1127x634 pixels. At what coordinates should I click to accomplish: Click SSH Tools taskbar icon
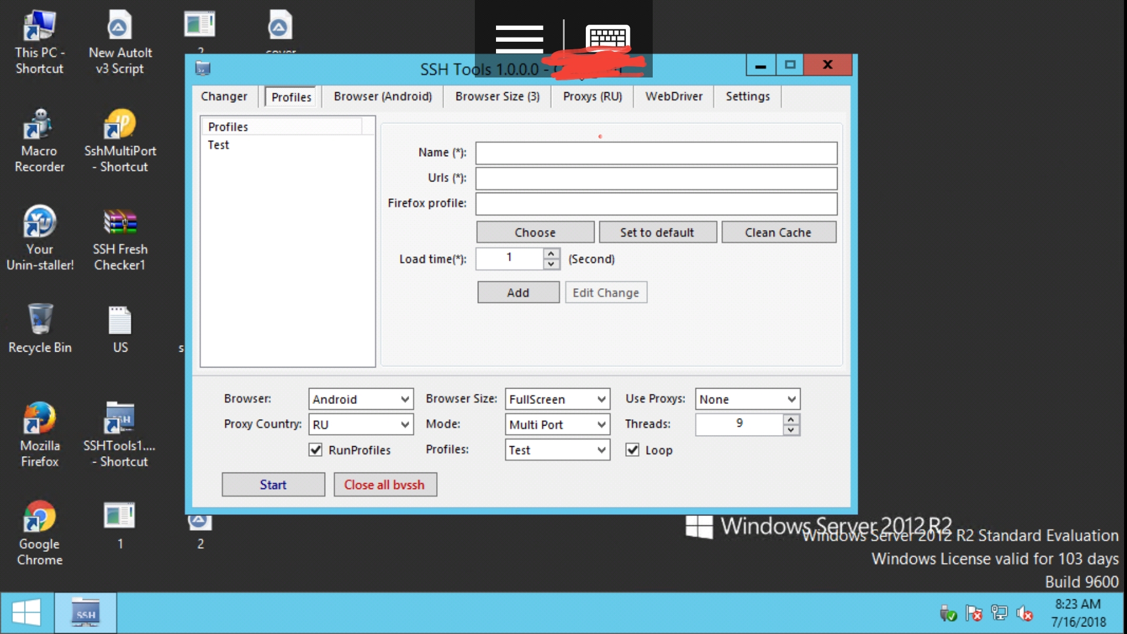pos(86,613)
